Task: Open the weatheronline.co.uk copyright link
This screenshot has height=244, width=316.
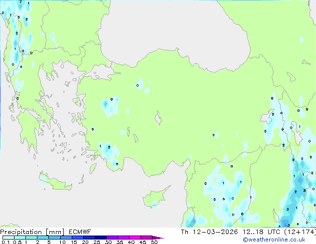Action: pyautogui.click(x=274, y=240)
